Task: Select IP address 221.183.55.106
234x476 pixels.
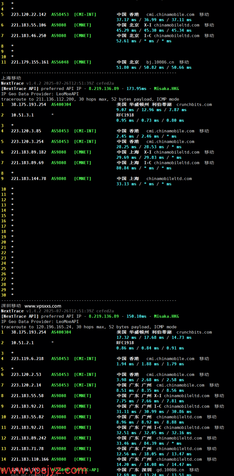Action: [29, 25]
